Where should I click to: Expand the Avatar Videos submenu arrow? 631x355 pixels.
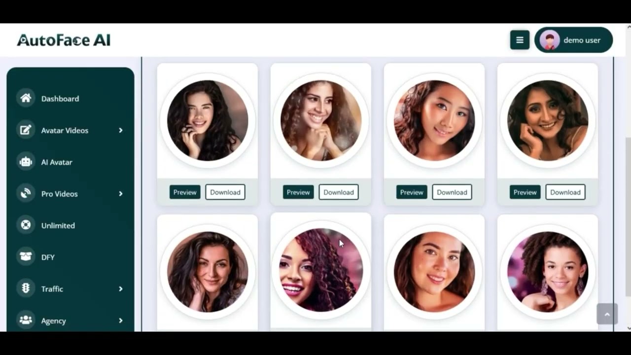120,130
